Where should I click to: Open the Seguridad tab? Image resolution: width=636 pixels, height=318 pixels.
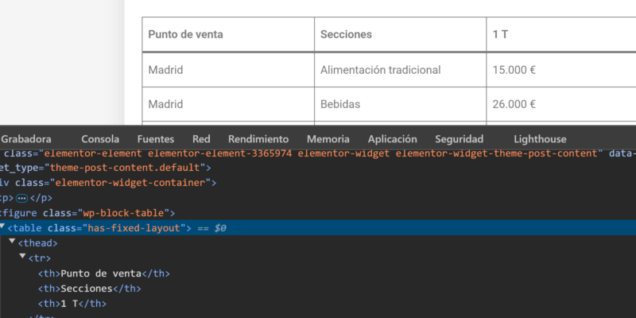460,138
